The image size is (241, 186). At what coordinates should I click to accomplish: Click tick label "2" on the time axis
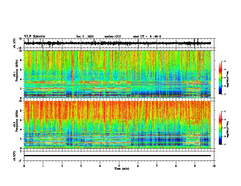pyautogui.click(x=62, y=166)
